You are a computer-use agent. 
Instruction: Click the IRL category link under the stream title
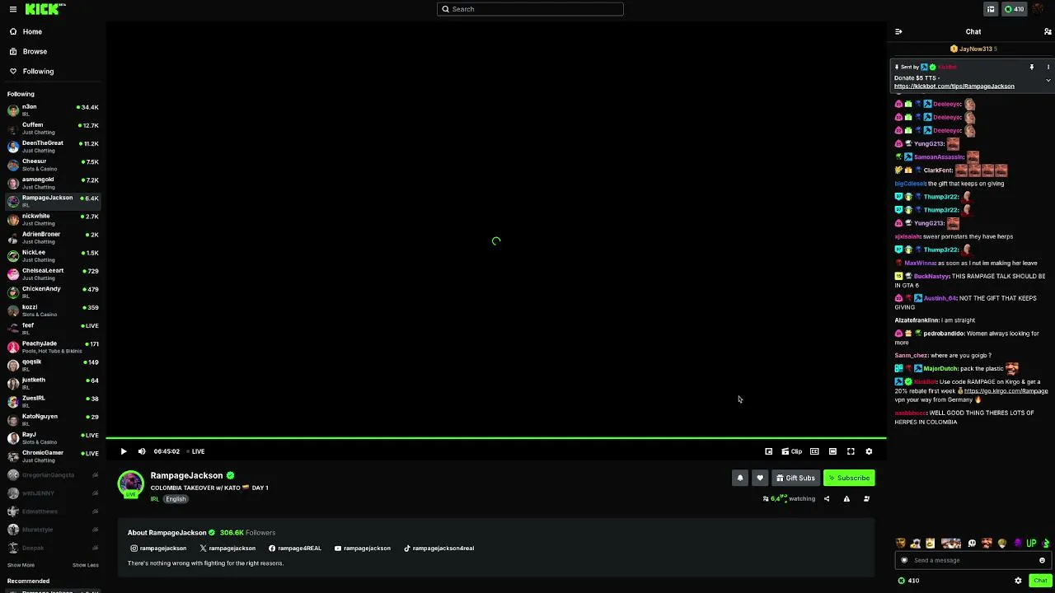tap(154, 499)
